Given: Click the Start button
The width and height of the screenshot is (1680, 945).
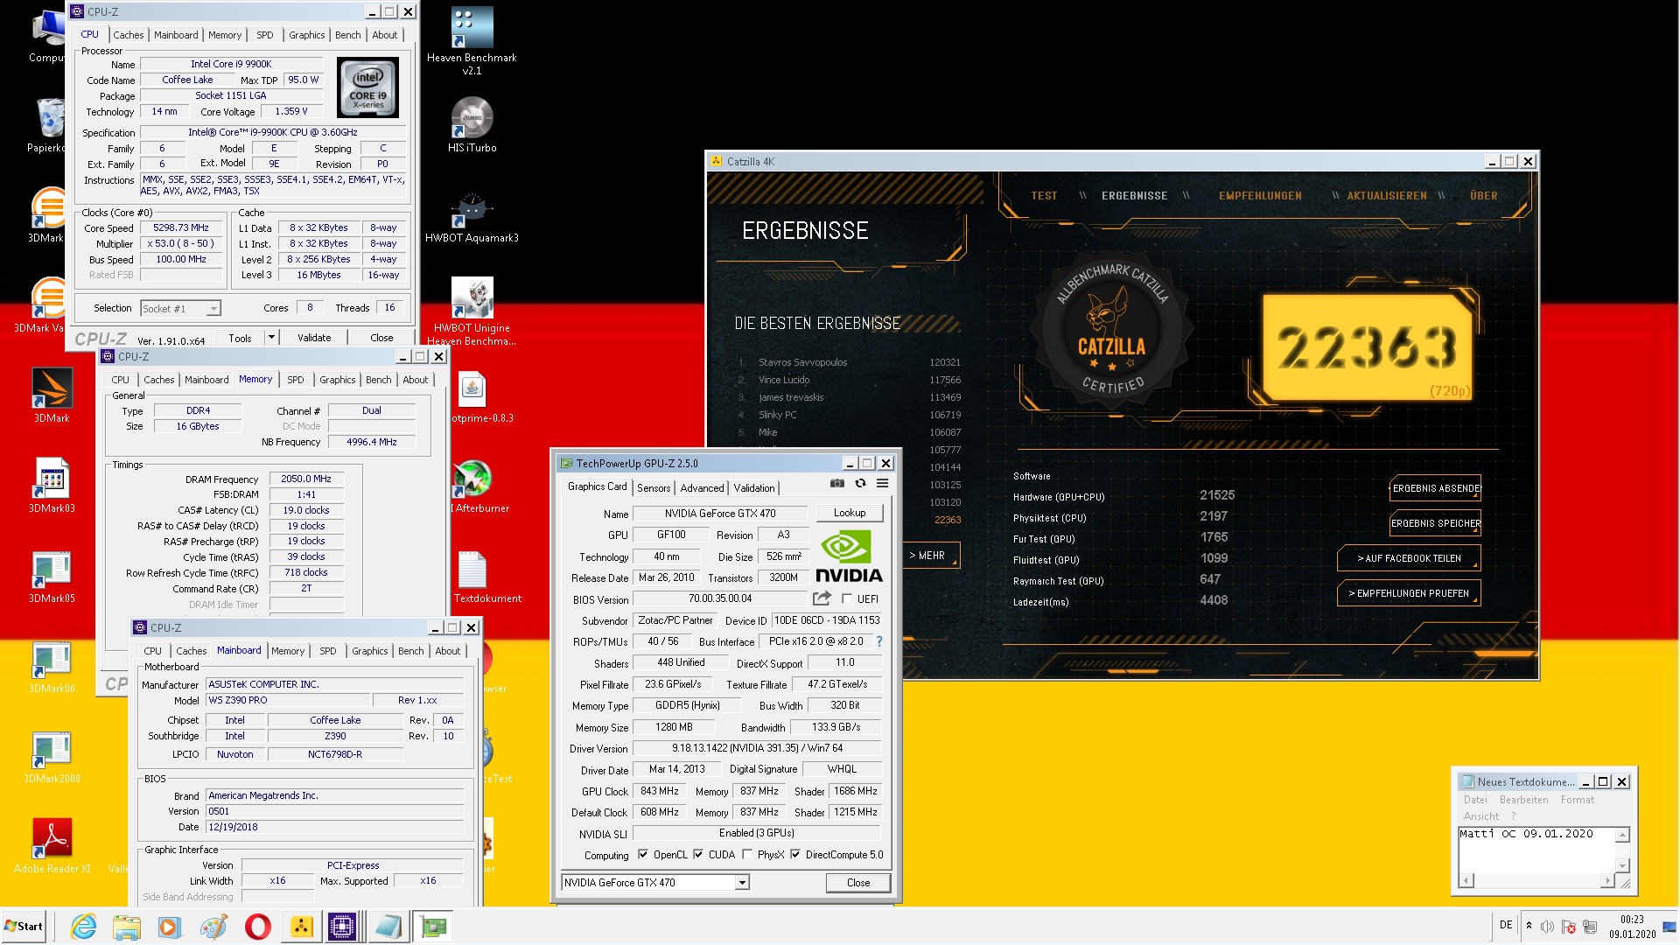Looking at the screenshot, I should (24, 927).
